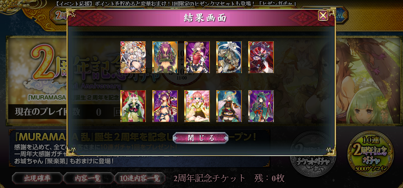This screenshot has width=403, height=188.
Task: Pick the dark red card at top row end
Action: coord(261,57)
